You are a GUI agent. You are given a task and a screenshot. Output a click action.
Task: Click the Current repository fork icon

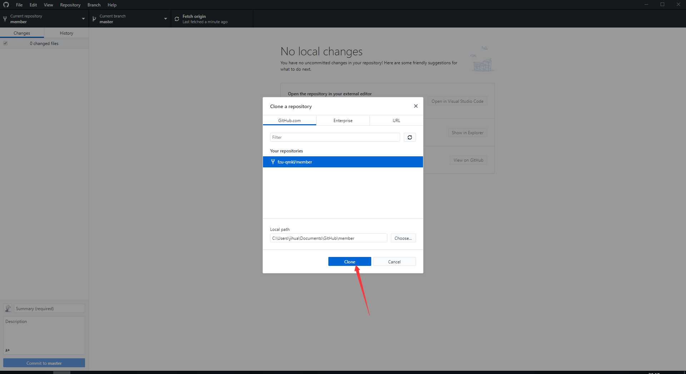coord(5,19)
